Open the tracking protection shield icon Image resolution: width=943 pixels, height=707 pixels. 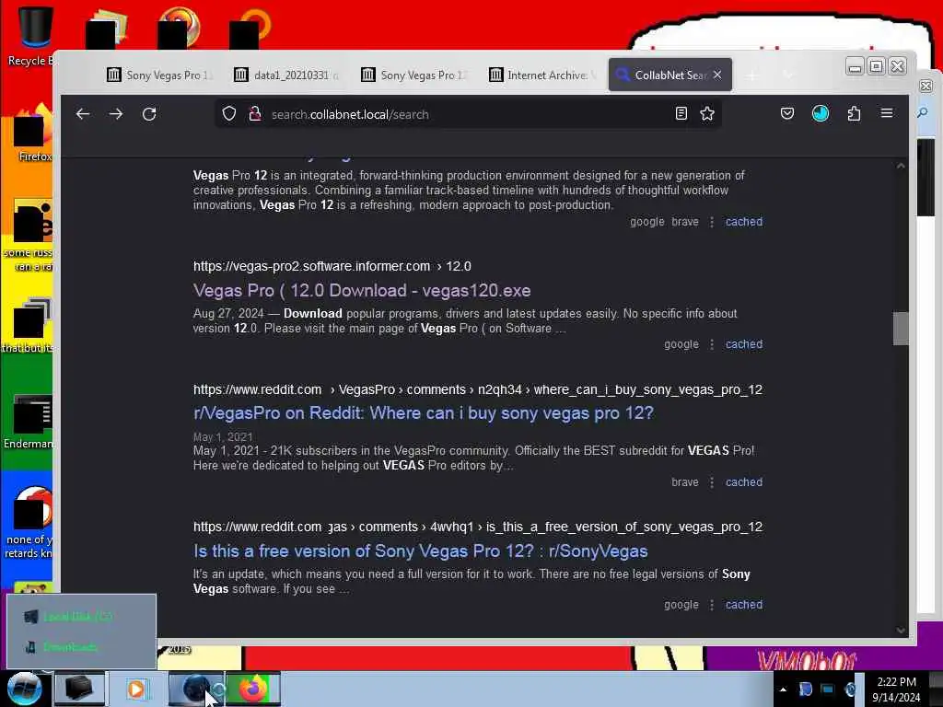click(229, 113)
